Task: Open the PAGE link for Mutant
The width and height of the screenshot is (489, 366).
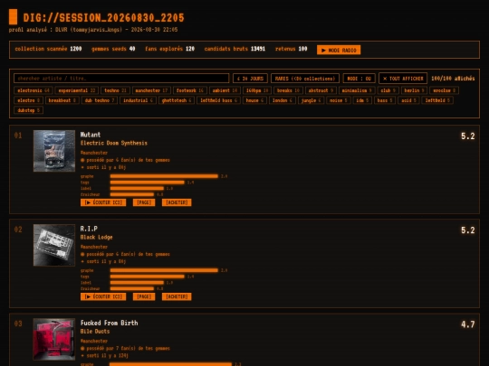Action: pyautogui.click(x=144, y=202)
